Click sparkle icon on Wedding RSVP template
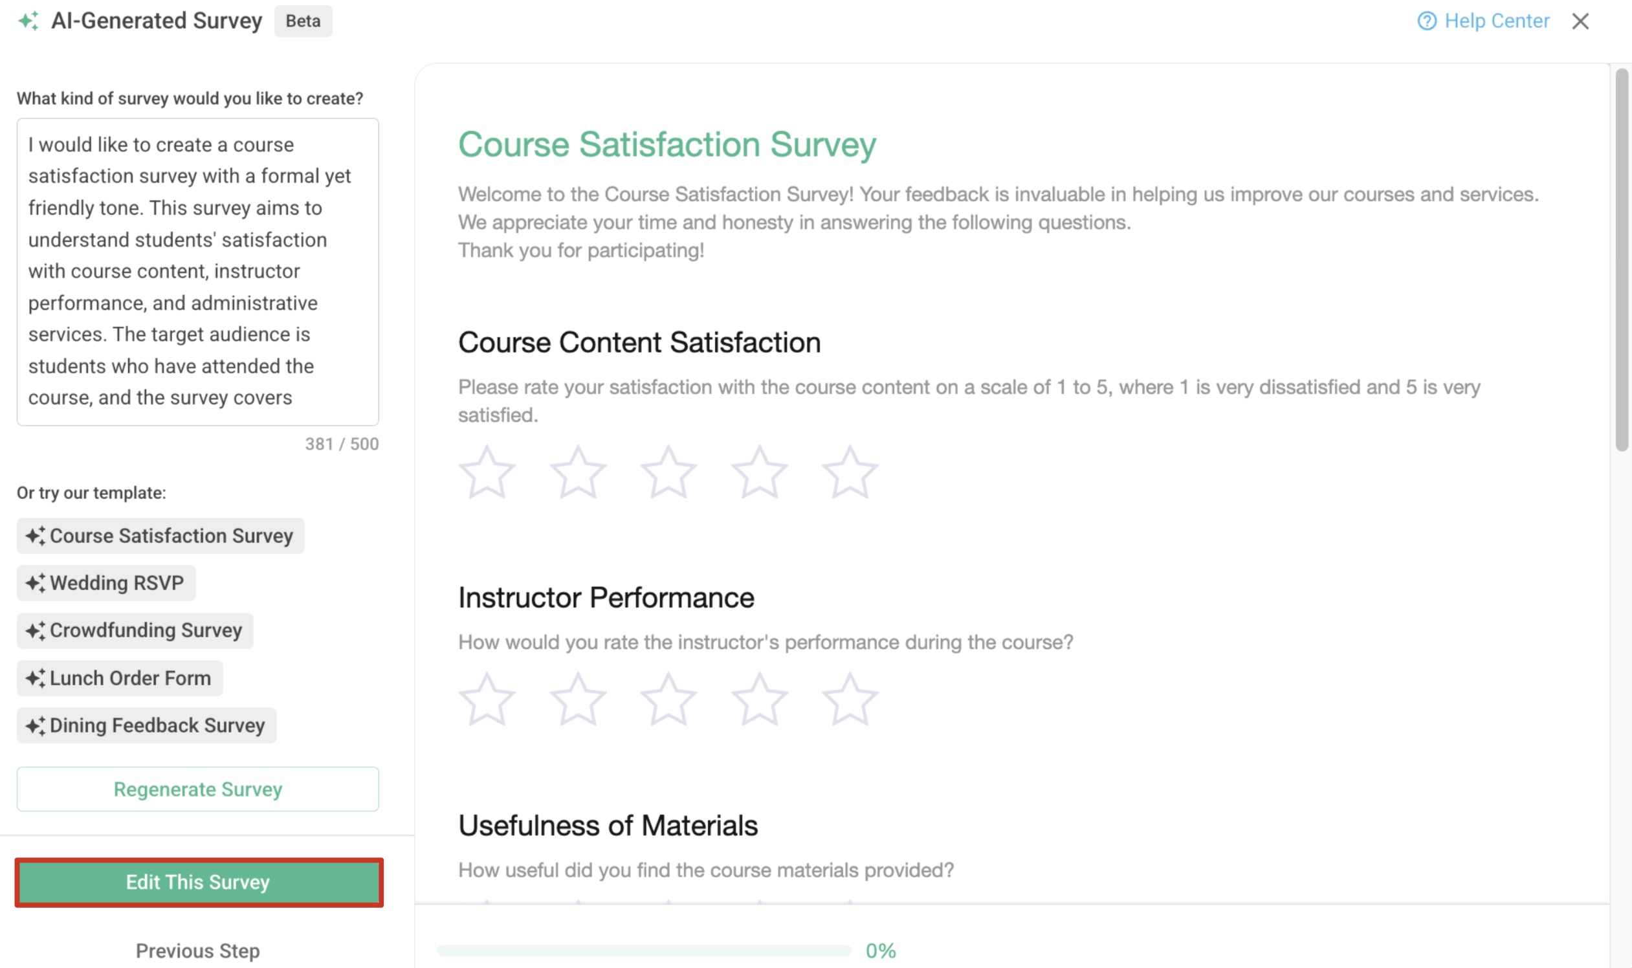The width and height of the screenshot is (1632, 968). coord(35,582)
